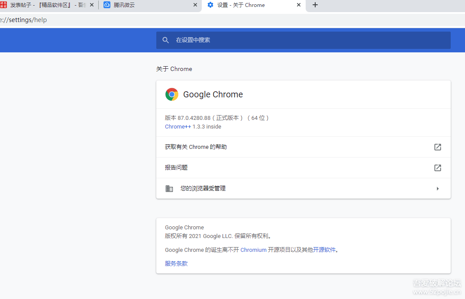Open 获取有关 Chrome 的帮助
465x299 pixels.
pyautogui.click(x=304, y=147)
